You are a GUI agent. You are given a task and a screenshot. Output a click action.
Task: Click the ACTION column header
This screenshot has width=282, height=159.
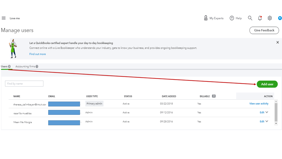coord(268,96)
